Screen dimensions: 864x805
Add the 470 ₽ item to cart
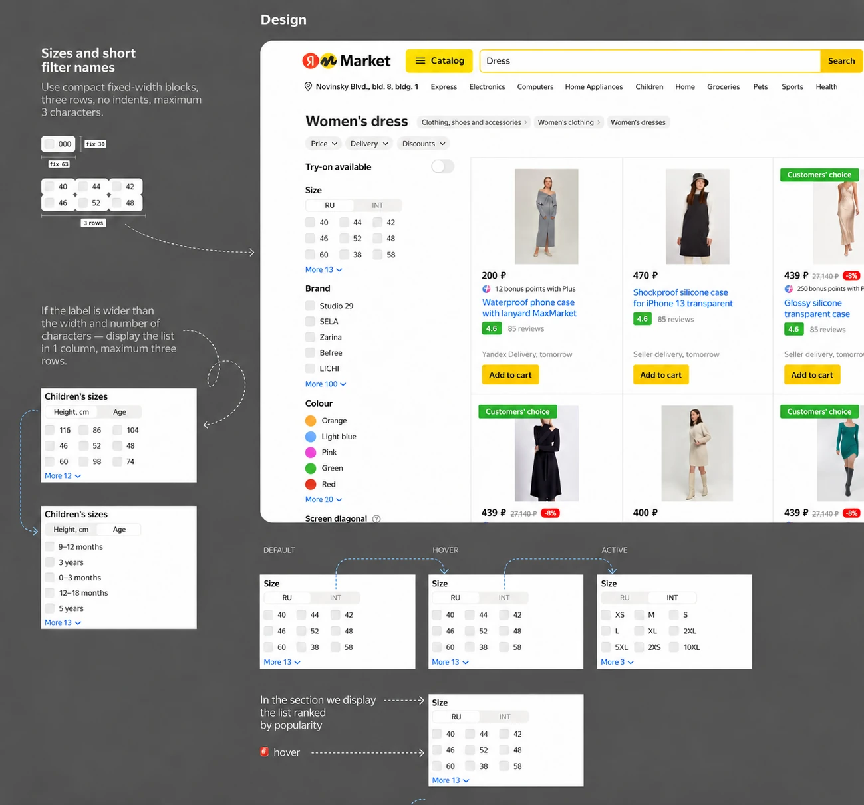click(x=661, y=375)
